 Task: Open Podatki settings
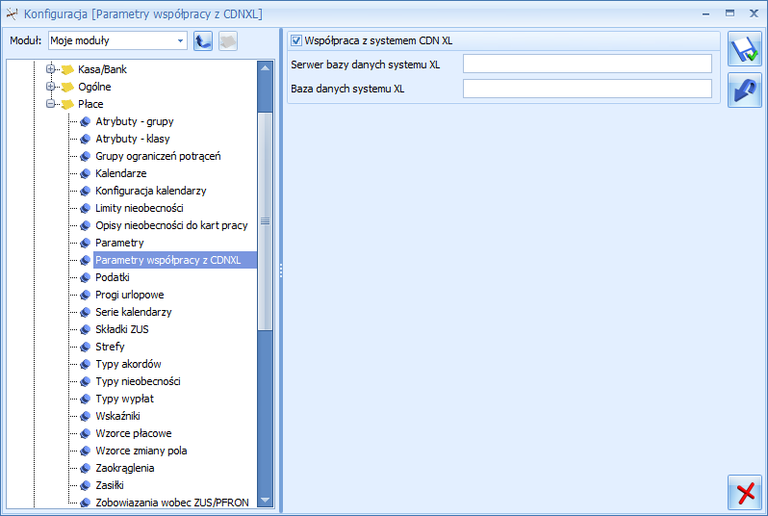pos(113,277)
